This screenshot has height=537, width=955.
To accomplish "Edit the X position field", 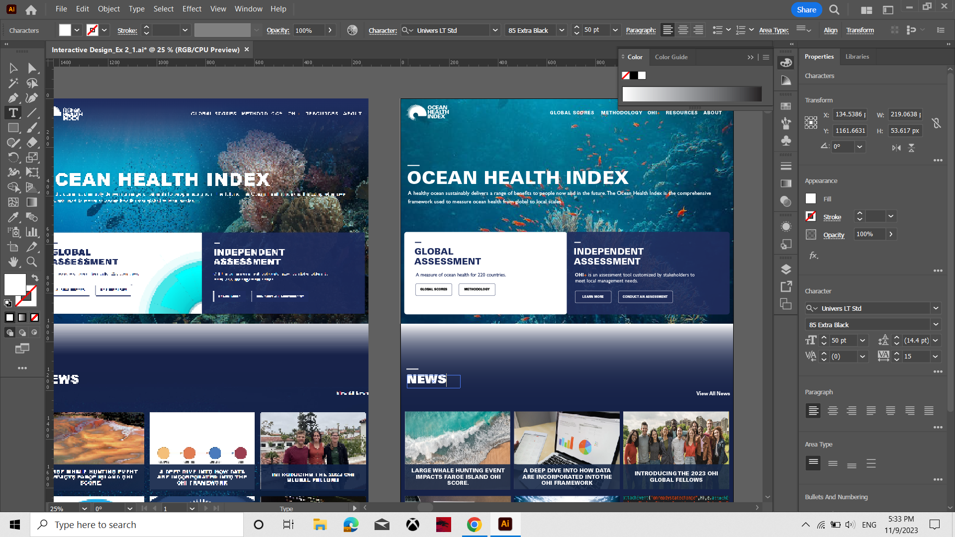I will coord(850,114).
